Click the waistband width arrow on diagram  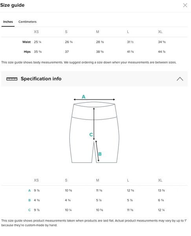coord(94,100)
